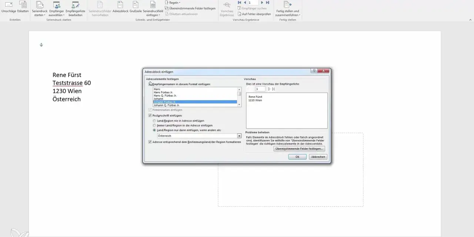The image size is (474, 237).
Task: Click Abbrechen button
Action: tap(318, 157)
